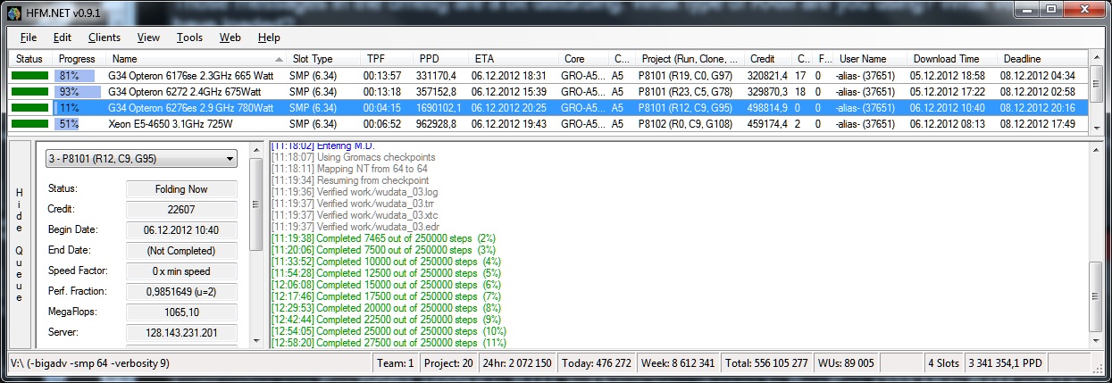Sort by the Download Time column header
The width and height of the screenshot is (1112, 383).
pyautogui.click(x=952, y=59)
